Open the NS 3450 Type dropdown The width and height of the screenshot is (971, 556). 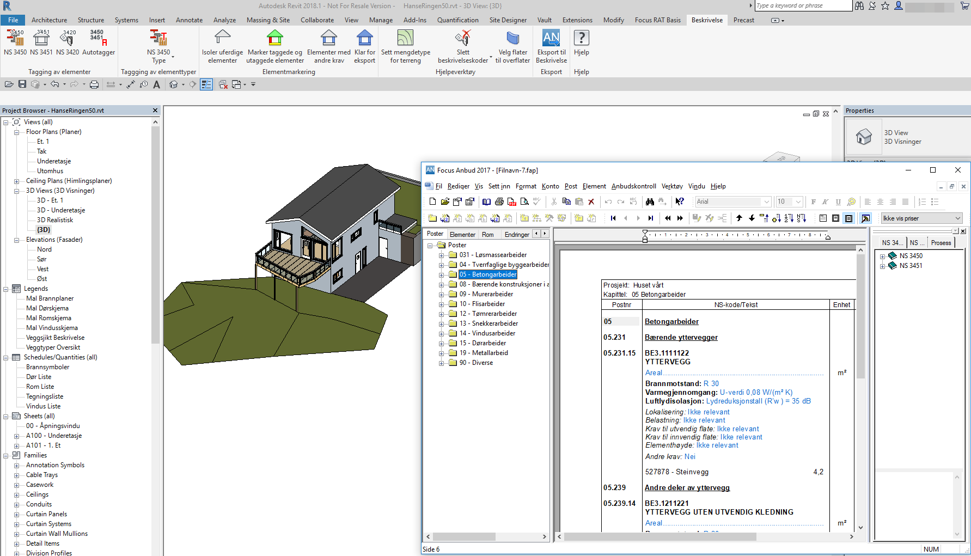point(173,57)
